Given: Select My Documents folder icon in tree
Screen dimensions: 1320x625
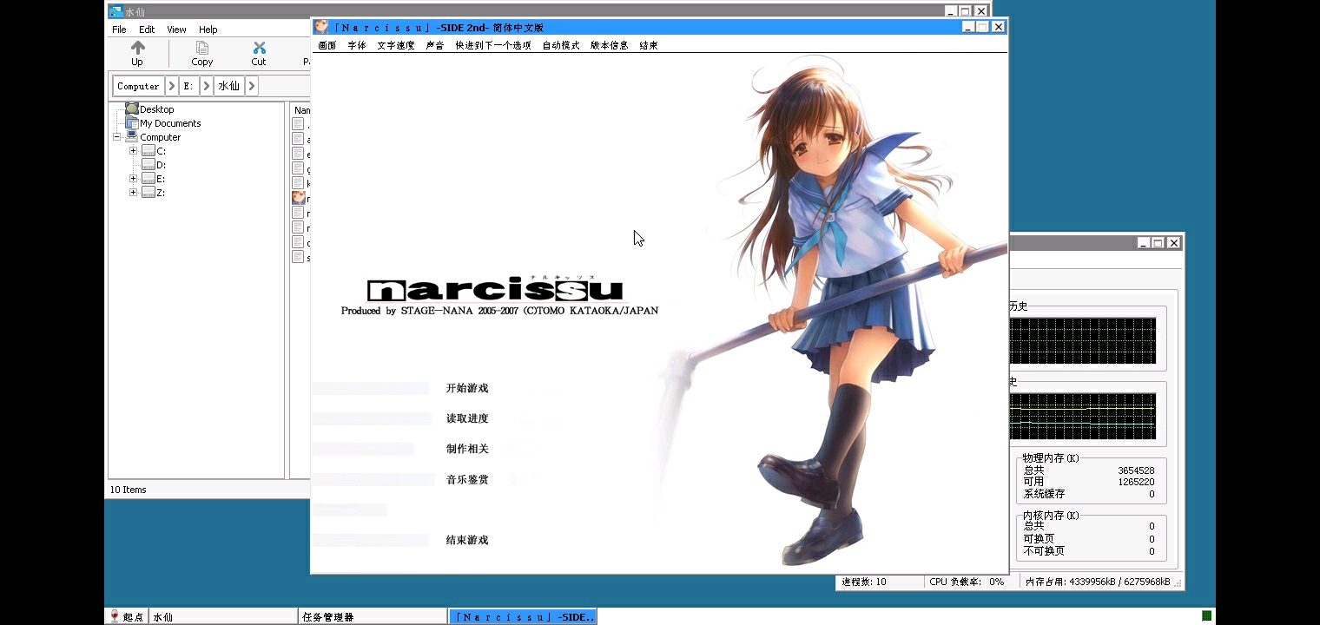Looking at the screenshot, I should pos(132,123).
